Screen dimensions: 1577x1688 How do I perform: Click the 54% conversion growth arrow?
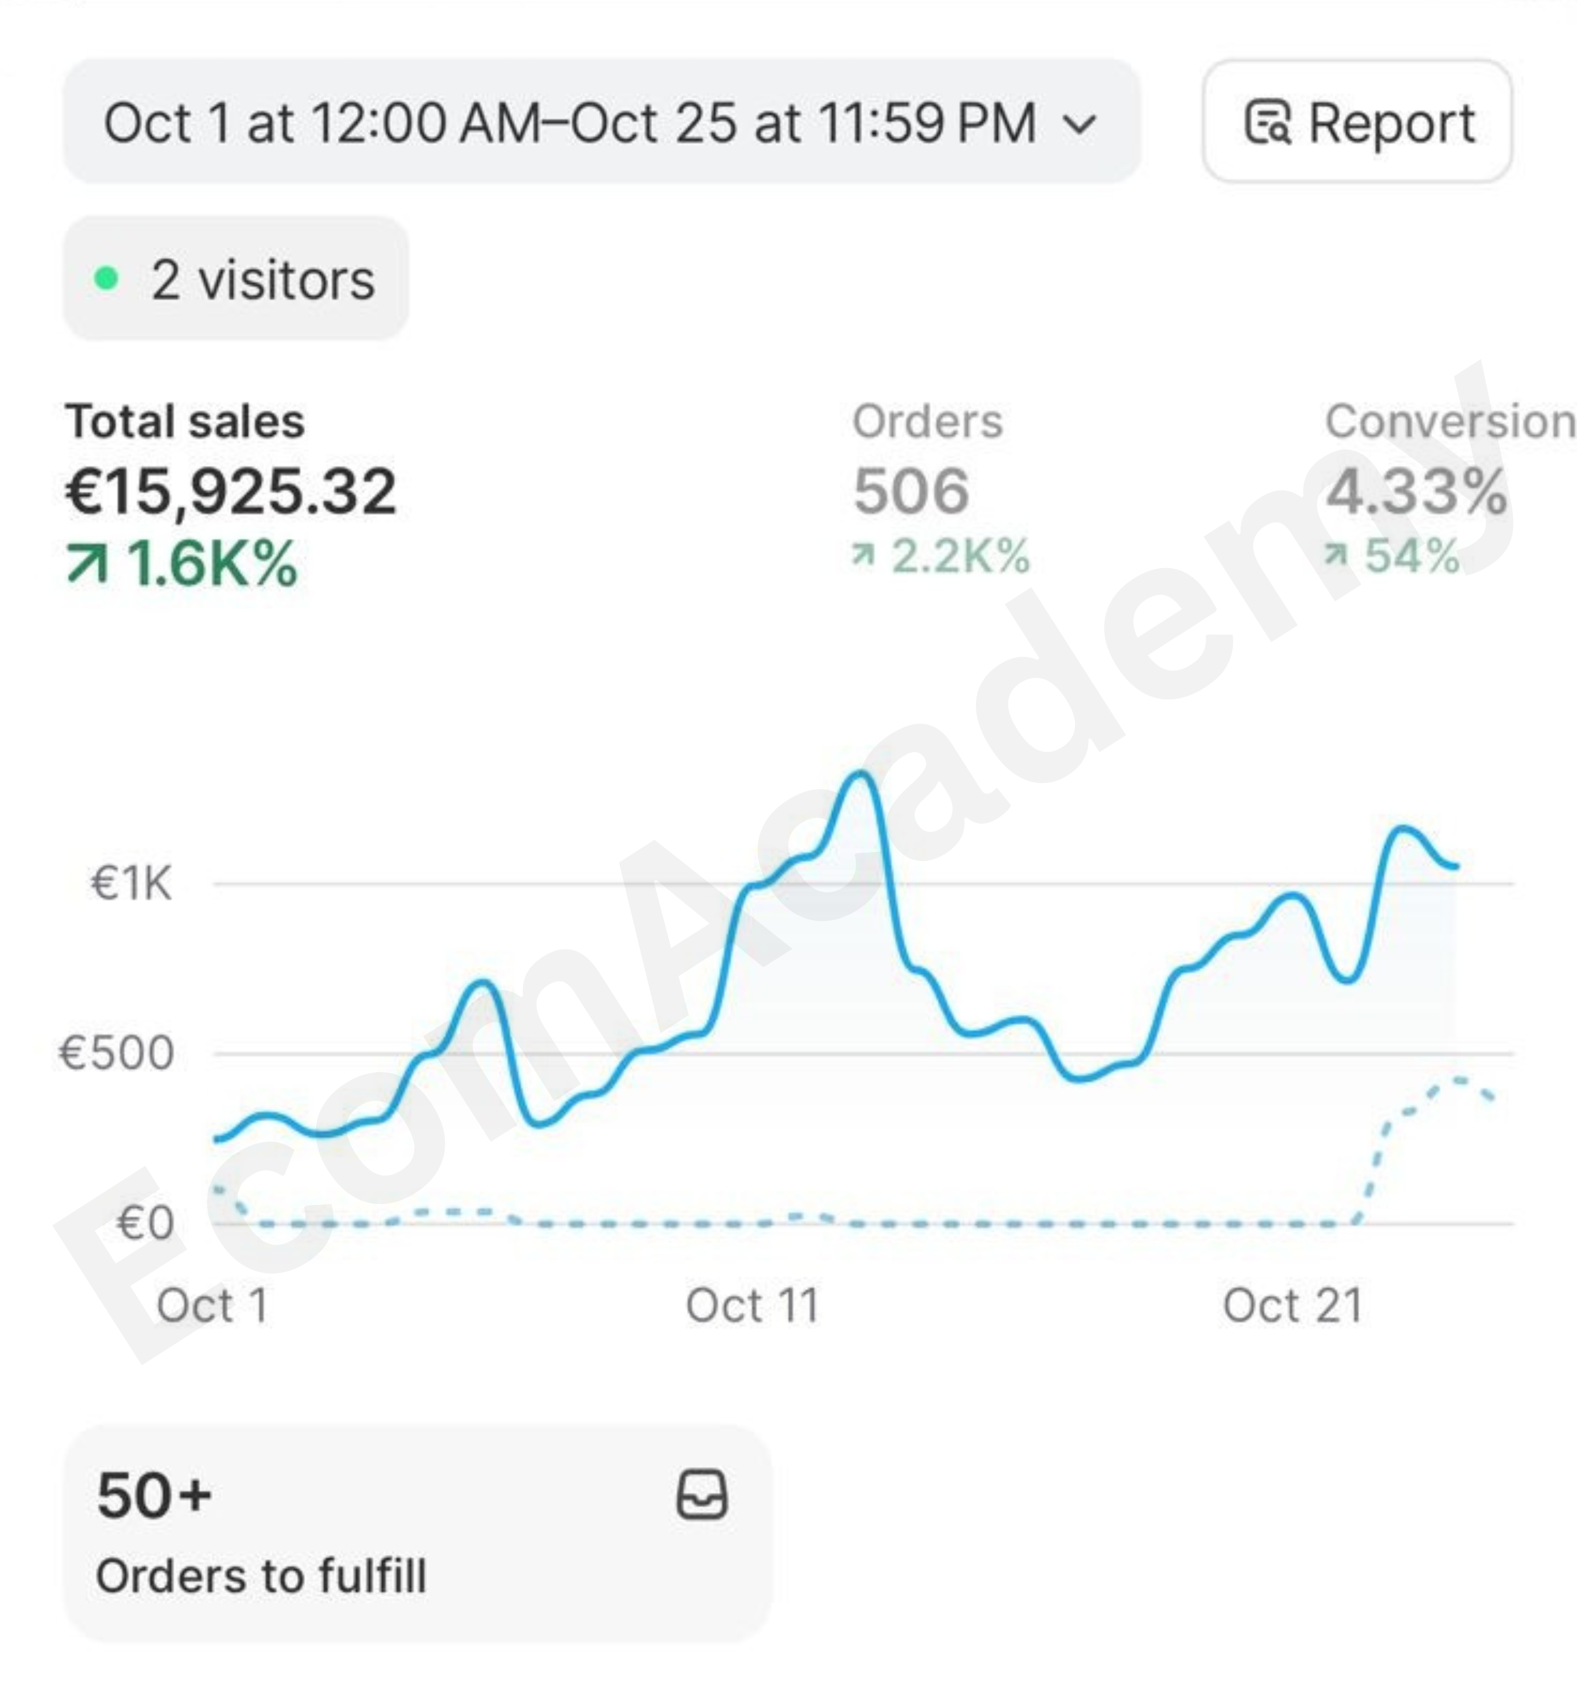point(1336,556)
